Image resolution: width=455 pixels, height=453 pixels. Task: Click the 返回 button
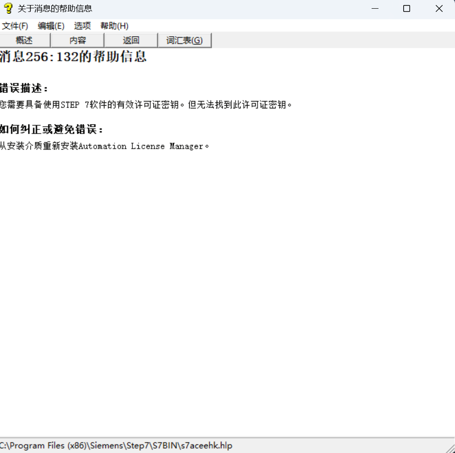click(x=131, y=40)
